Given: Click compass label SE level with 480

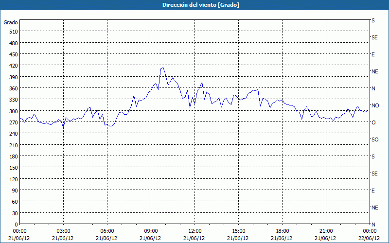Looking at the screenshot, I should (374, 37).
